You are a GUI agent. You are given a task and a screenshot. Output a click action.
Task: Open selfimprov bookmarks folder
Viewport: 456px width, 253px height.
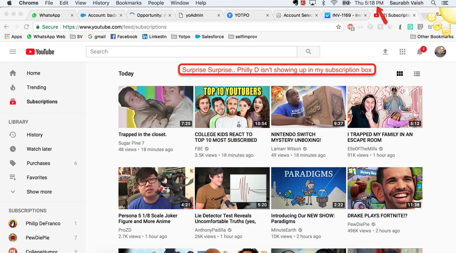click(242, 37)
